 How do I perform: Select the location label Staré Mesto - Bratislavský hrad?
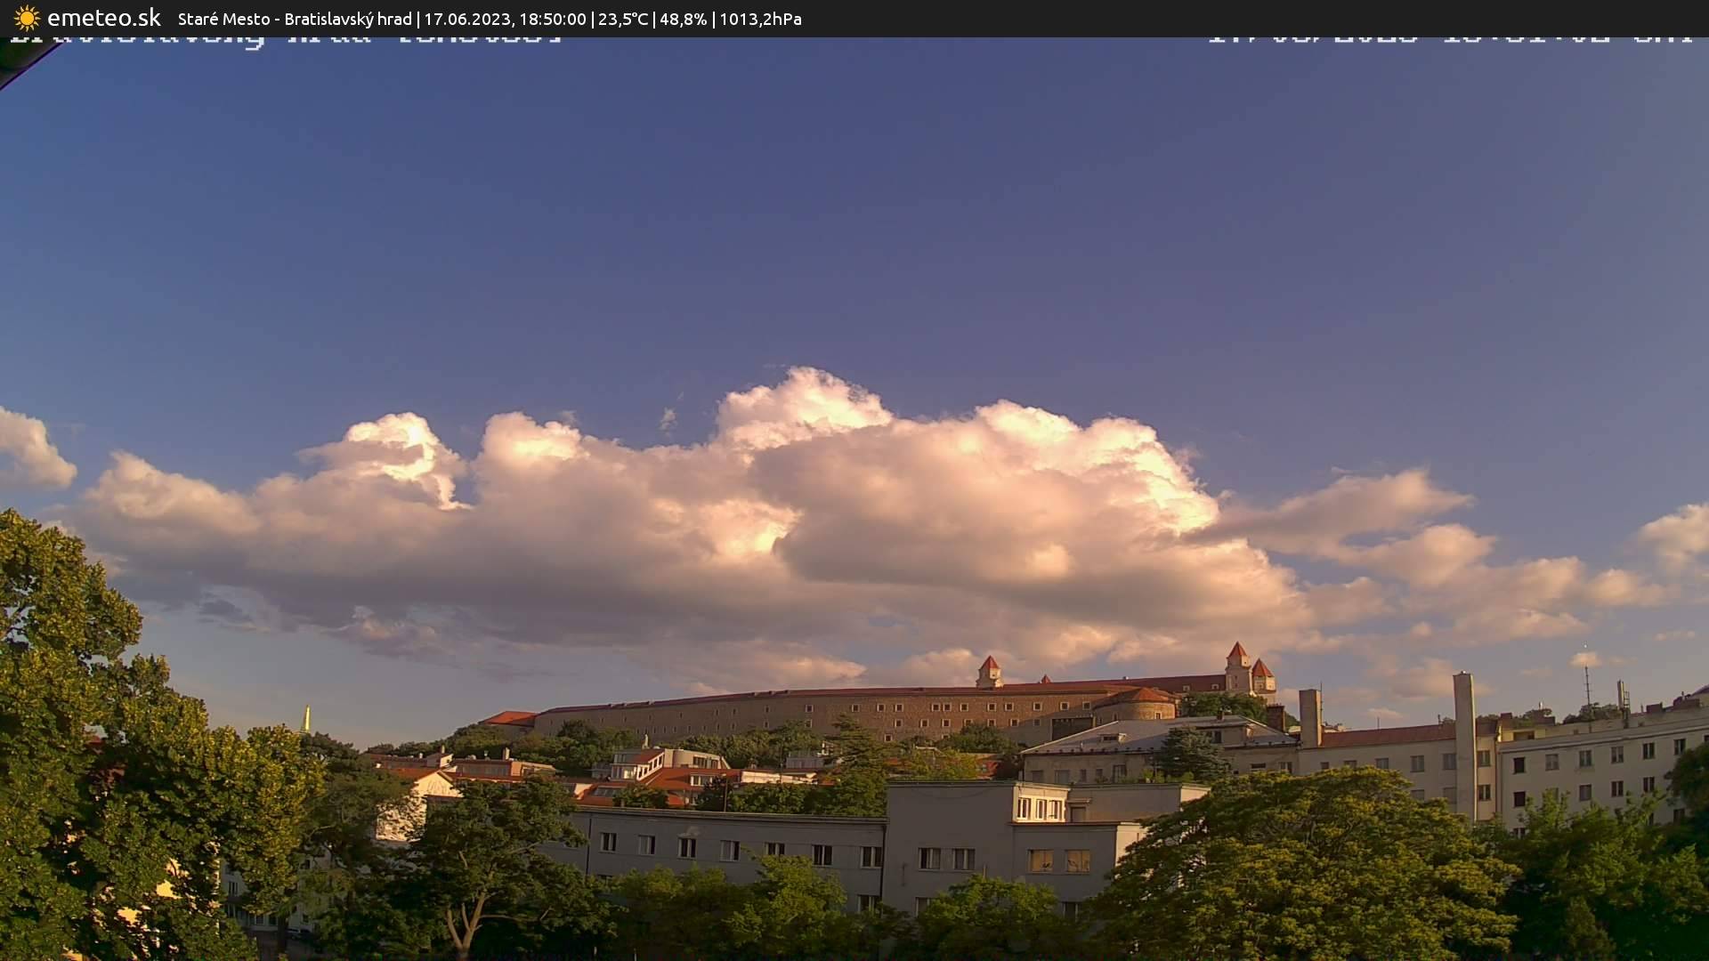[294, 18]
